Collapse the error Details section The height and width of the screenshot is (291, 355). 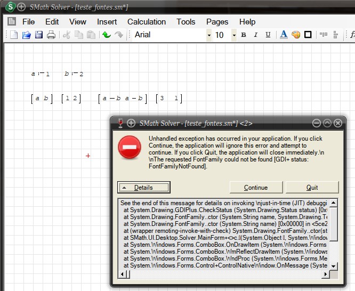(x=144, y=188)
